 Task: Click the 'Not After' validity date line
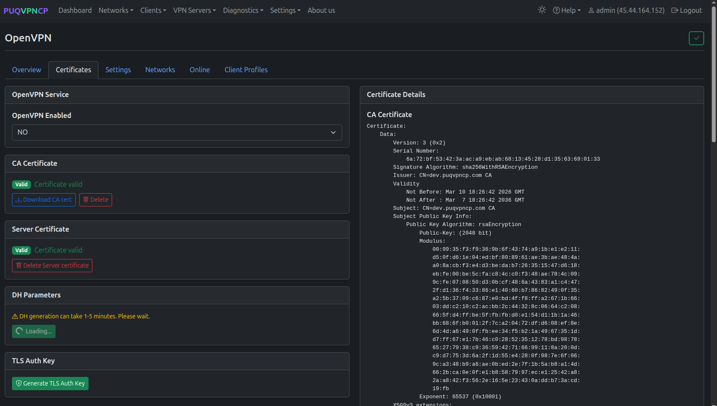465,200
